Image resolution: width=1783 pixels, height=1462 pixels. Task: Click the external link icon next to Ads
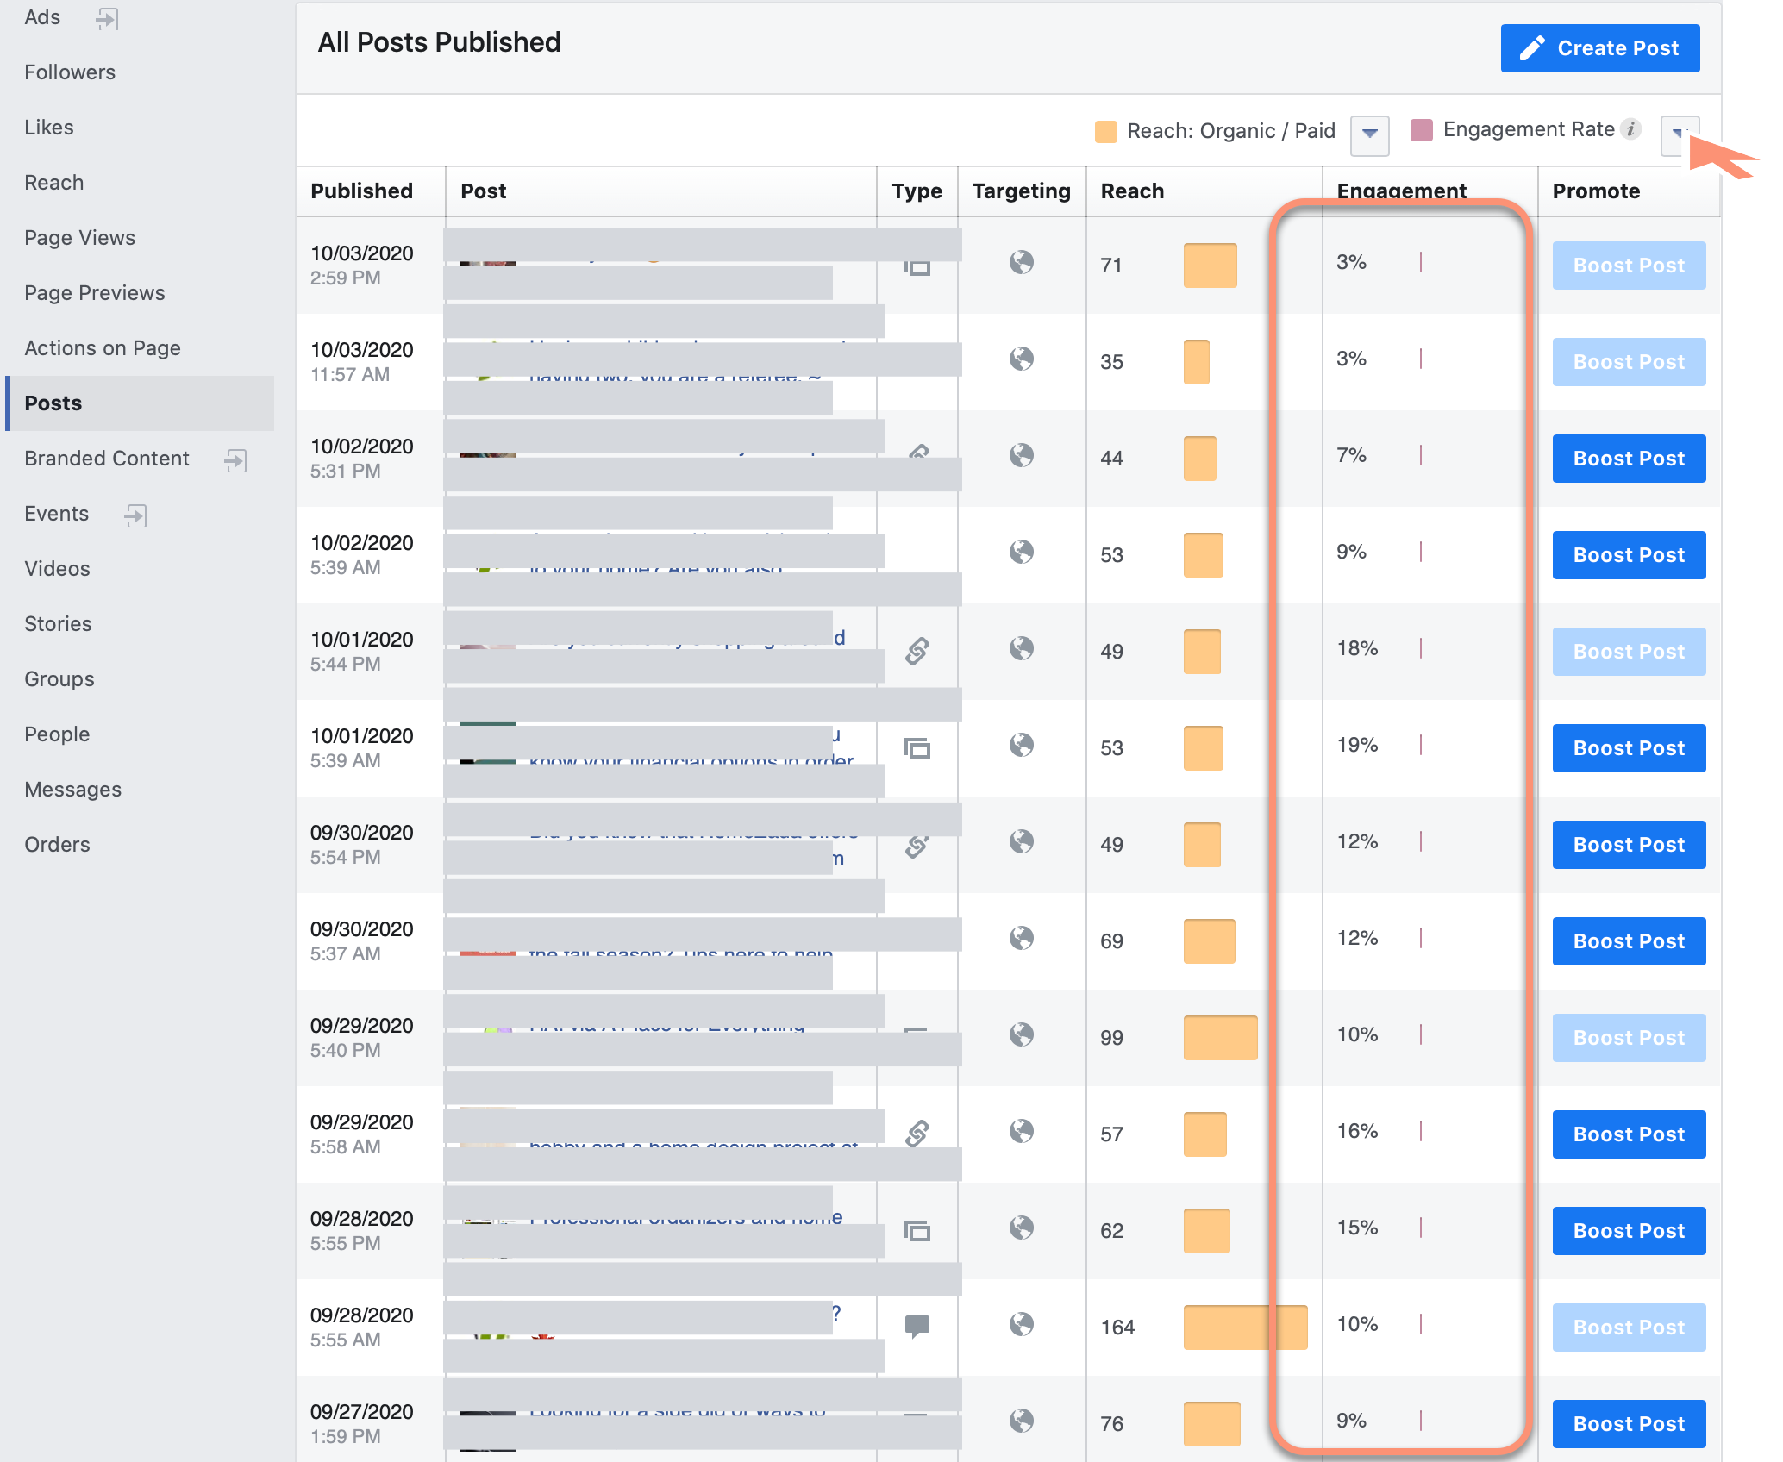click(106, 17)
